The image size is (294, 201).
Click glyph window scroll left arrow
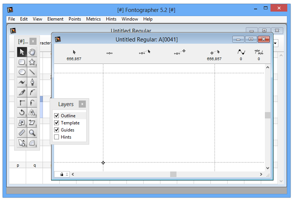click(x=73, y=174)
